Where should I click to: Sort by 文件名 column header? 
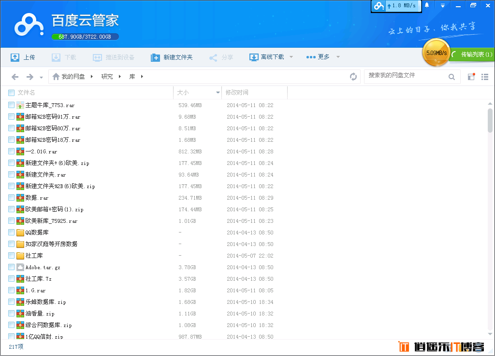point(26,93)
